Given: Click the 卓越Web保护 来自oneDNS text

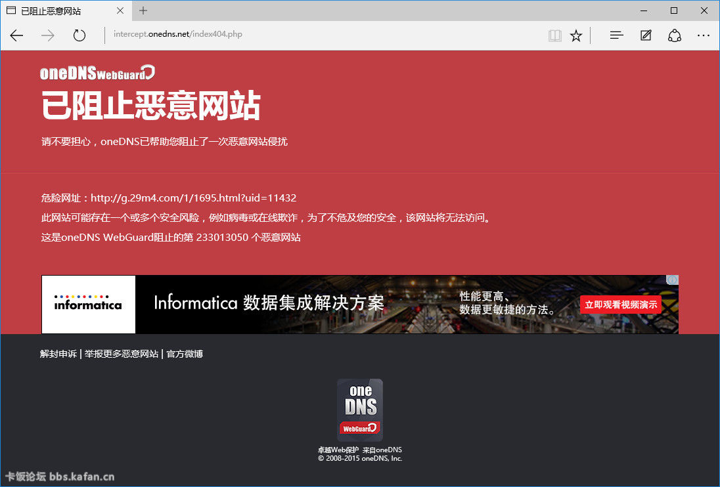Looking at the screenshot, I should point(360,450).
